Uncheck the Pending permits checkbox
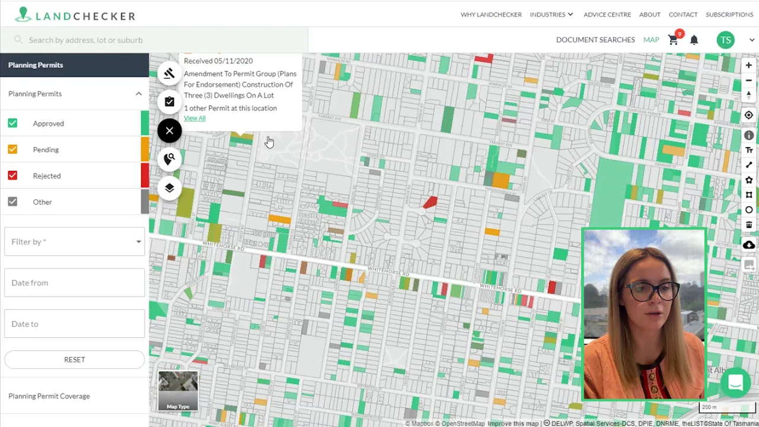The height and width of the screenshot is (427, 759). [x=12, y=149]
